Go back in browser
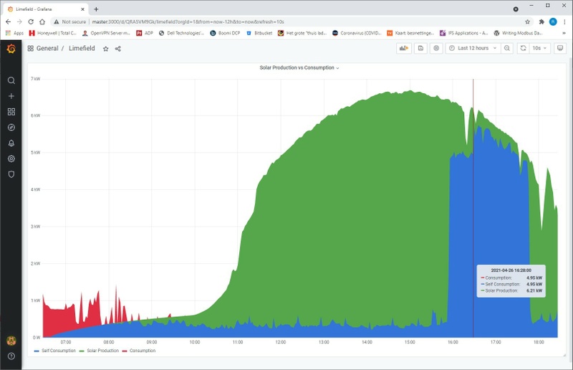The height and width of the screenshot is (370, 573). (8, 22)
